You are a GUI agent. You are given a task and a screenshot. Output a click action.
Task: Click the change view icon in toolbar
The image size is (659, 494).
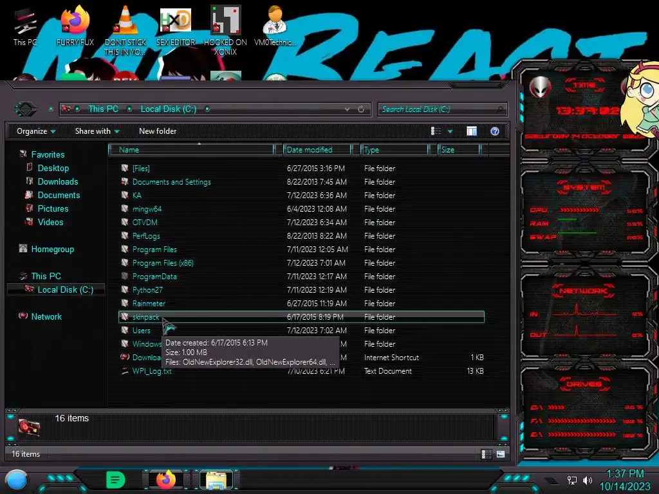click(436, 131)
